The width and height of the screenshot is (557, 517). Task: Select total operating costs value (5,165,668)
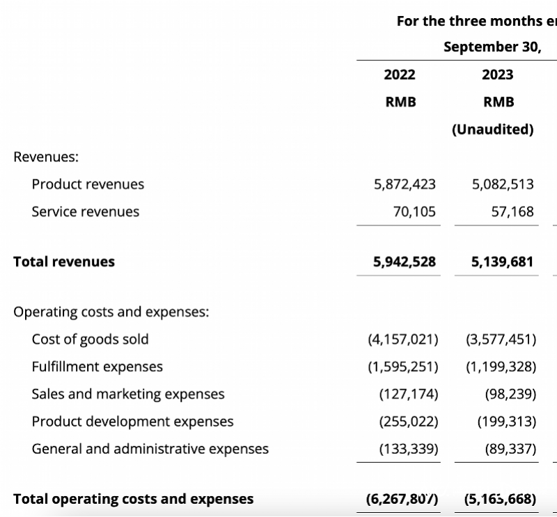click(x=500, y=498)
